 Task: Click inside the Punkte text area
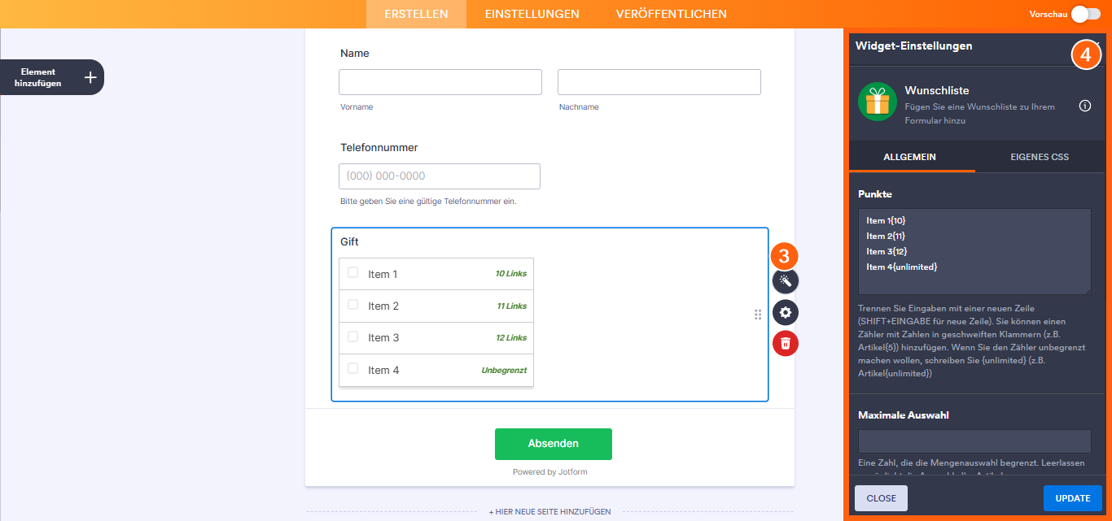click(x=974, y=251)
